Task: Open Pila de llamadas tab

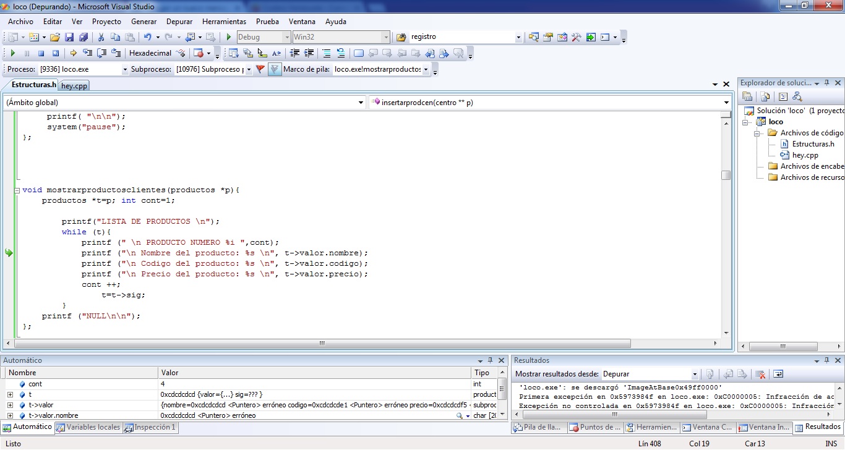Action: click(x=538, y=427)
